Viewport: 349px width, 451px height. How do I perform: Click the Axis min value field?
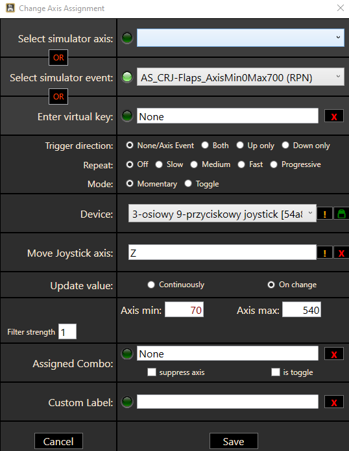pos(184,309)
